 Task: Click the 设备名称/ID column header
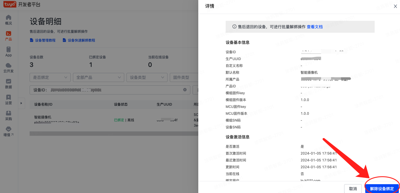[43, 104]
